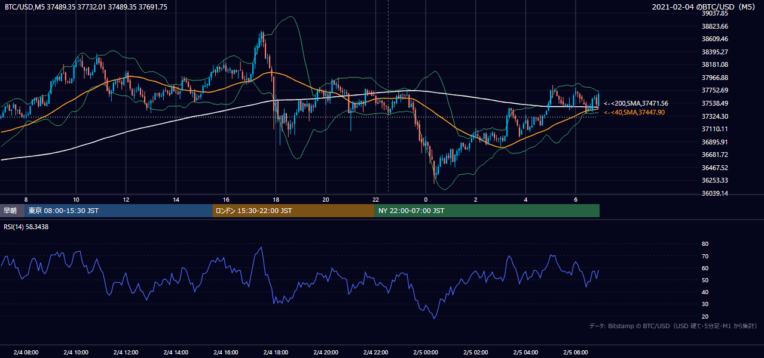Click RSI axis level 60
764x358 pixels.
pyautogui.click(x=705, y=268)
